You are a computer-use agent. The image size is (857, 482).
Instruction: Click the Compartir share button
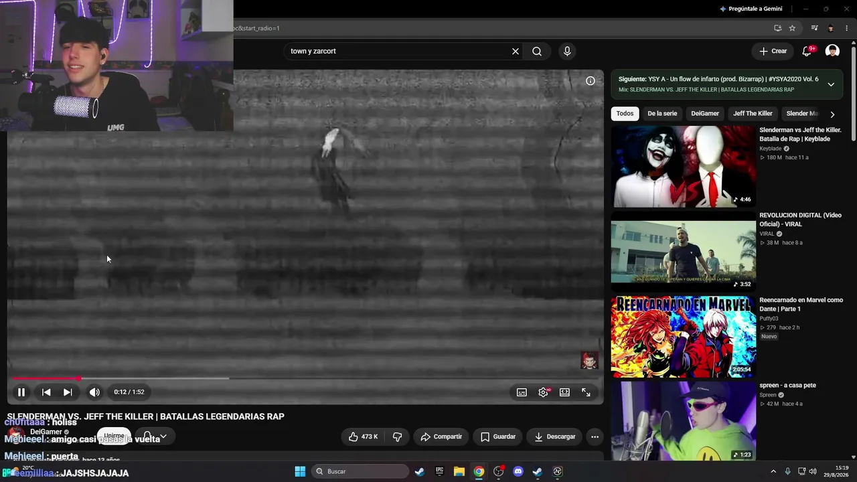(x=441, y=437)
